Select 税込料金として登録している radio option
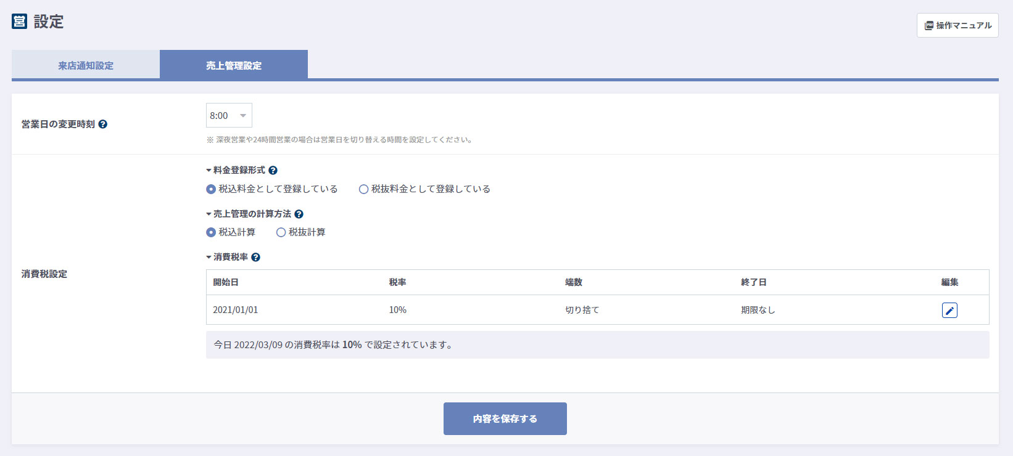Screen dimensions: 1013x456 click(211, 189)
